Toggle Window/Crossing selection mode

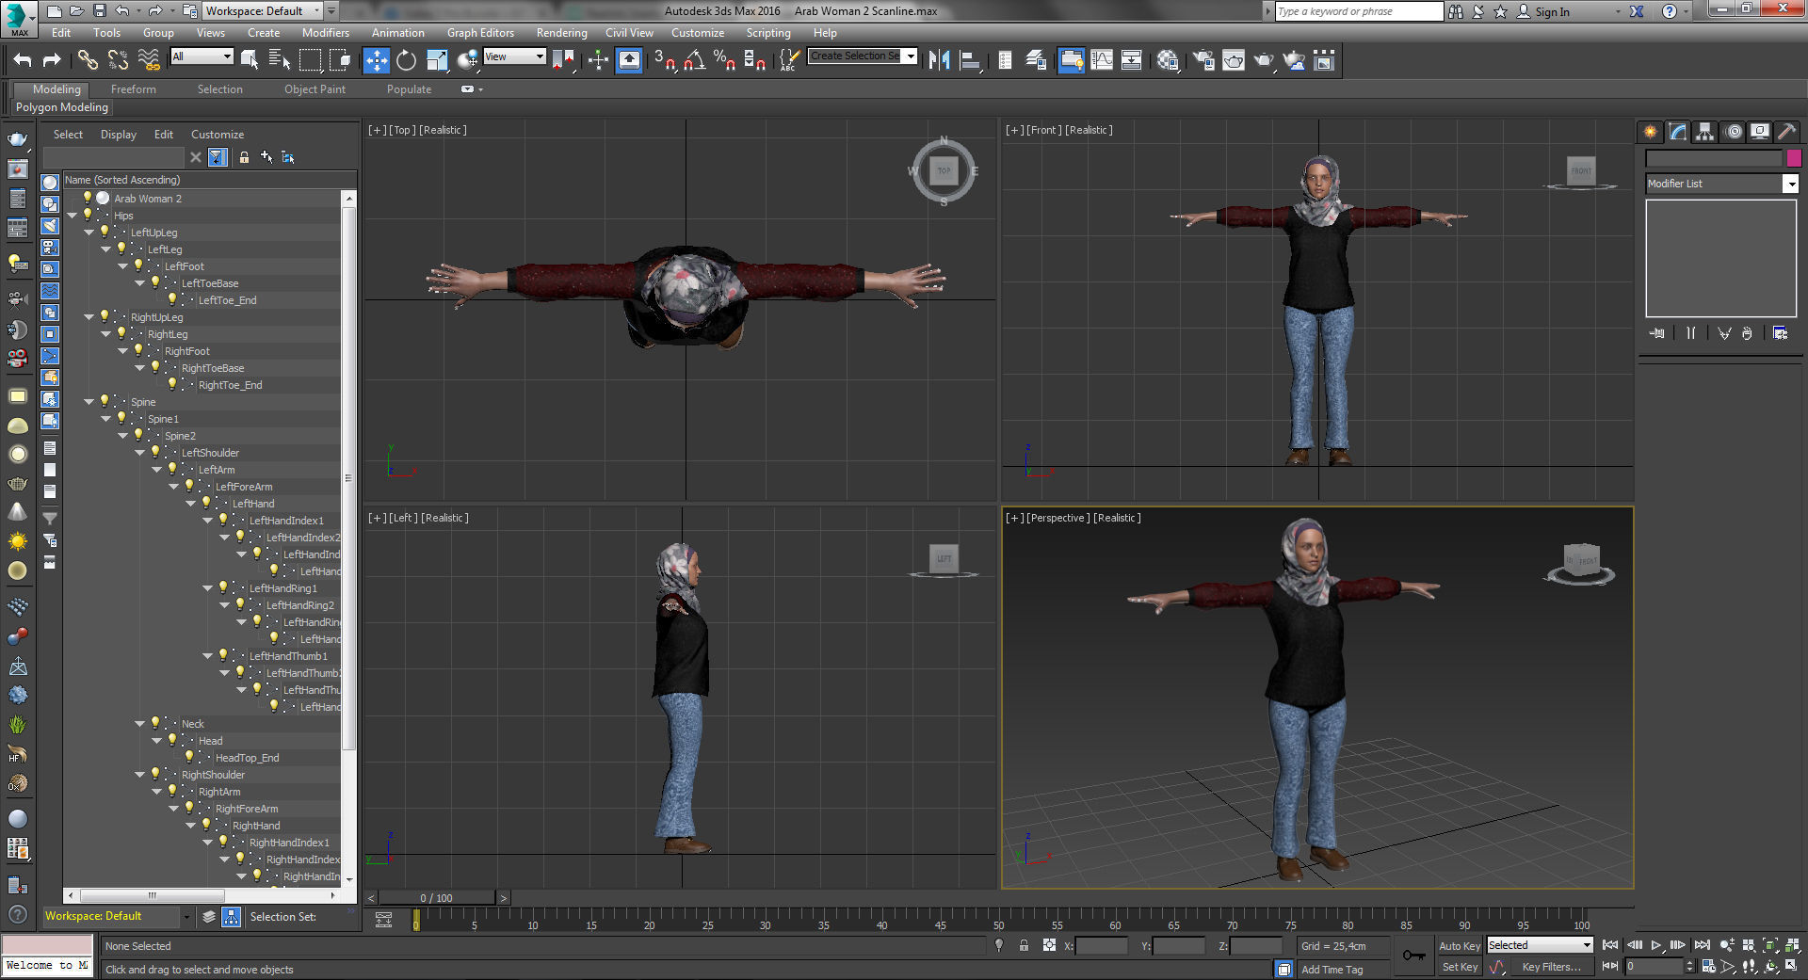coord(340,60)
